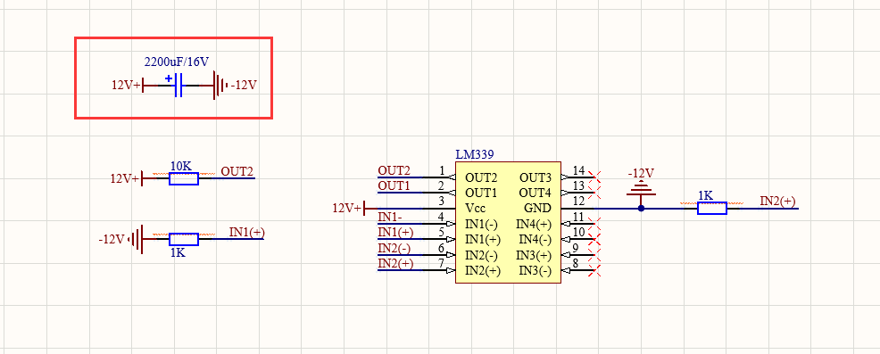
Task: Click the OUT3 pin name inside the LM339
Action: 535,177
